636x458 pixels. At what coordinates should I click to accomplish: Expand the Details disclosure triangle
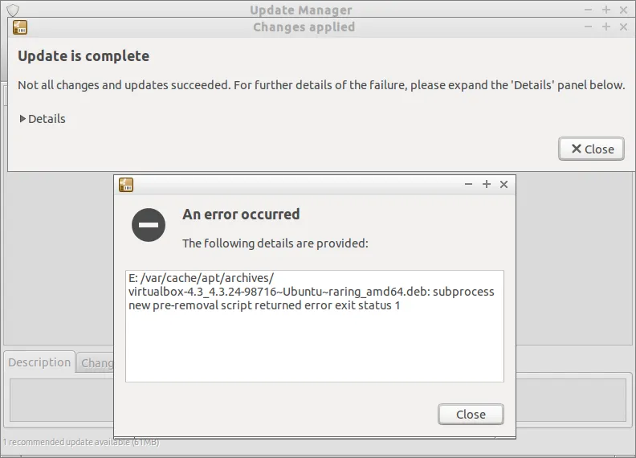(x=23, y=119)
